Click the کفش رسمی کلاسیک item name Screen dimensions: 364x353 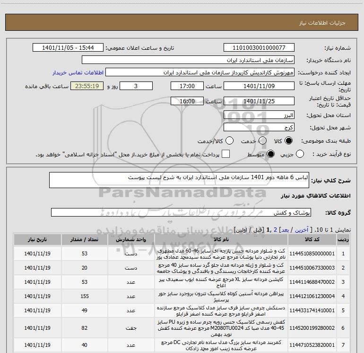221,328
